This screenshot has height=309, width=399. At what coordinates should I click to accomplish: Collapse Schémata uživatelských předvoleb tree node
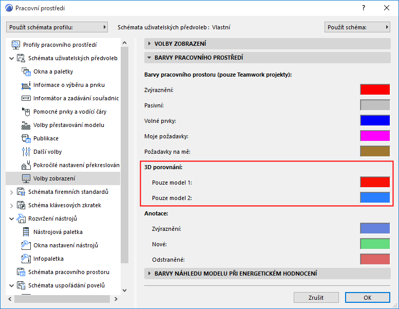[x=11, y=58]
